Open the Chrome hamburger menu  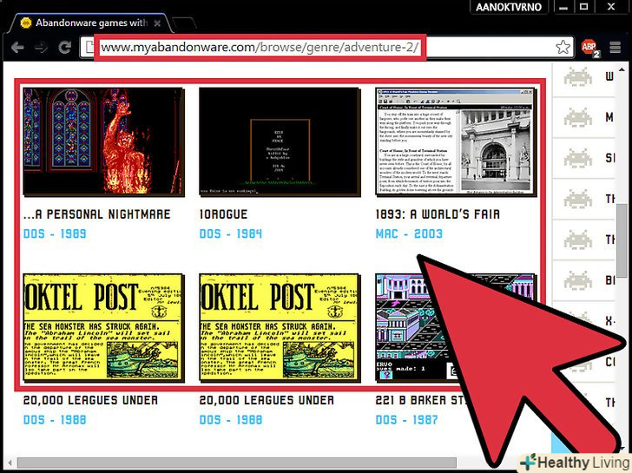[x=615, y=48]
